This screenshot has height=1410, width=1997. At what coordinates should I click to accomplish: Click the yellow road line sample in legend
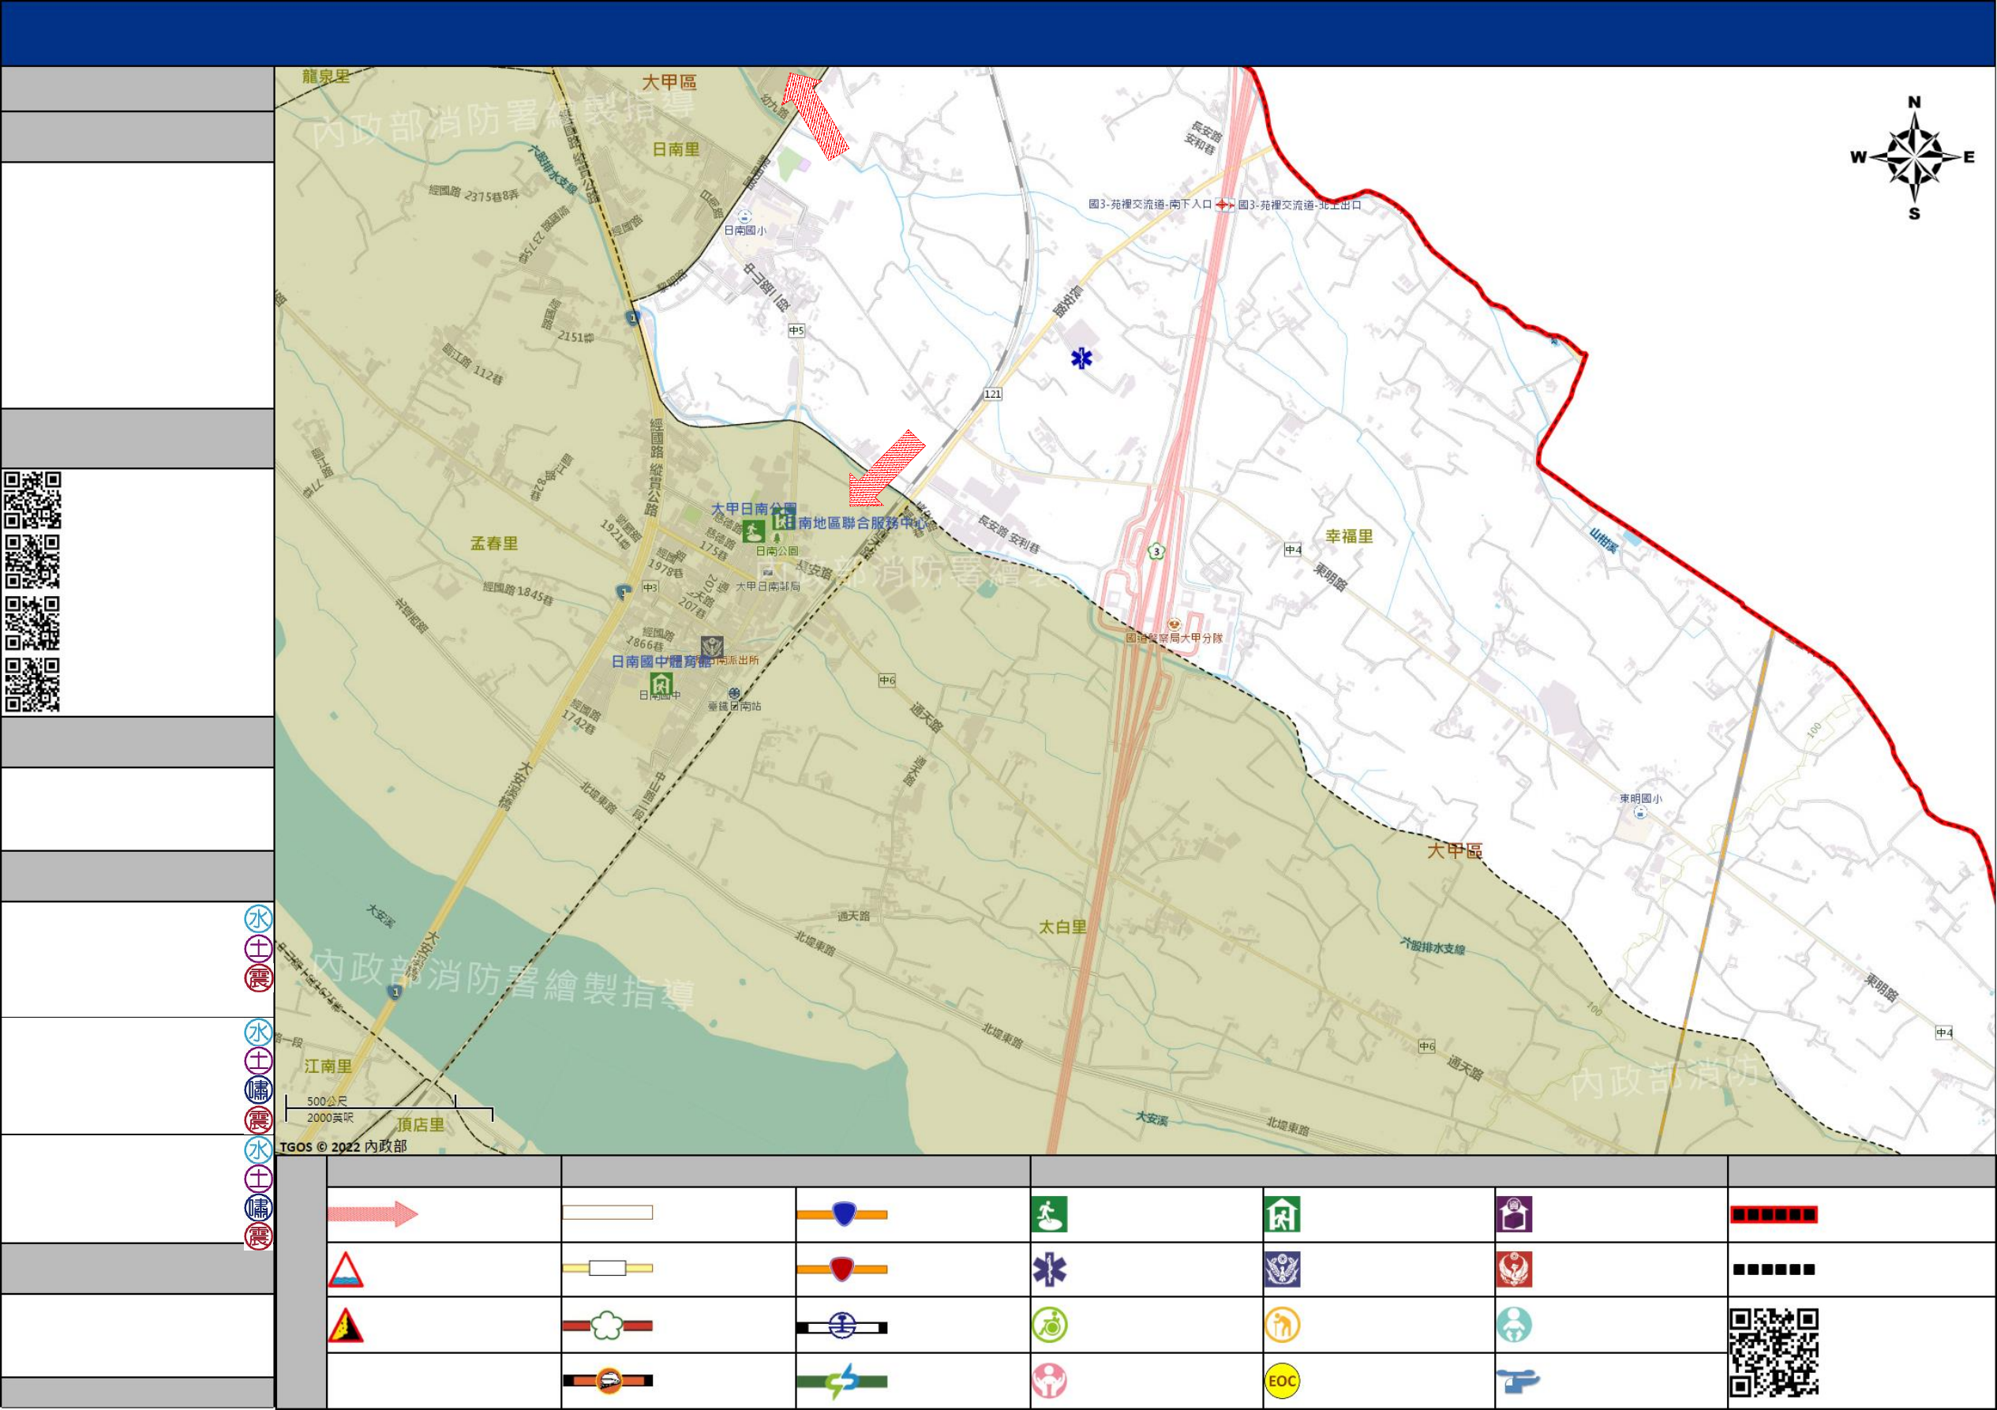point(608,1268)
